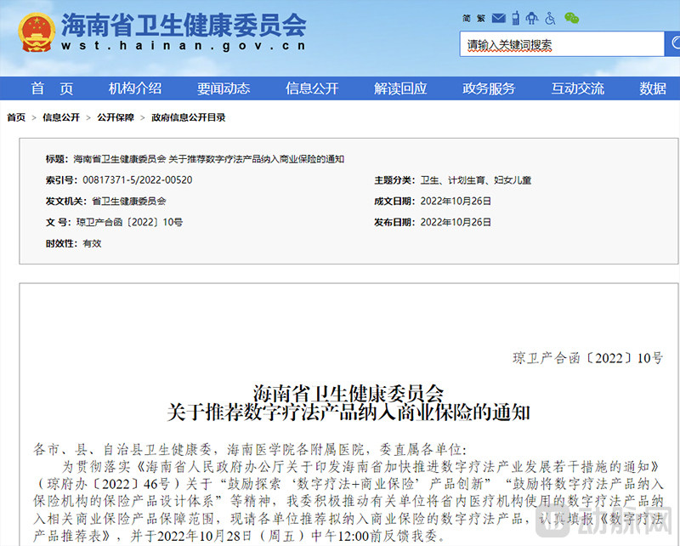This screenshot has height=546, width=680.
Task: Open the 机构介绍 menu item
Action: pos(135,88)
